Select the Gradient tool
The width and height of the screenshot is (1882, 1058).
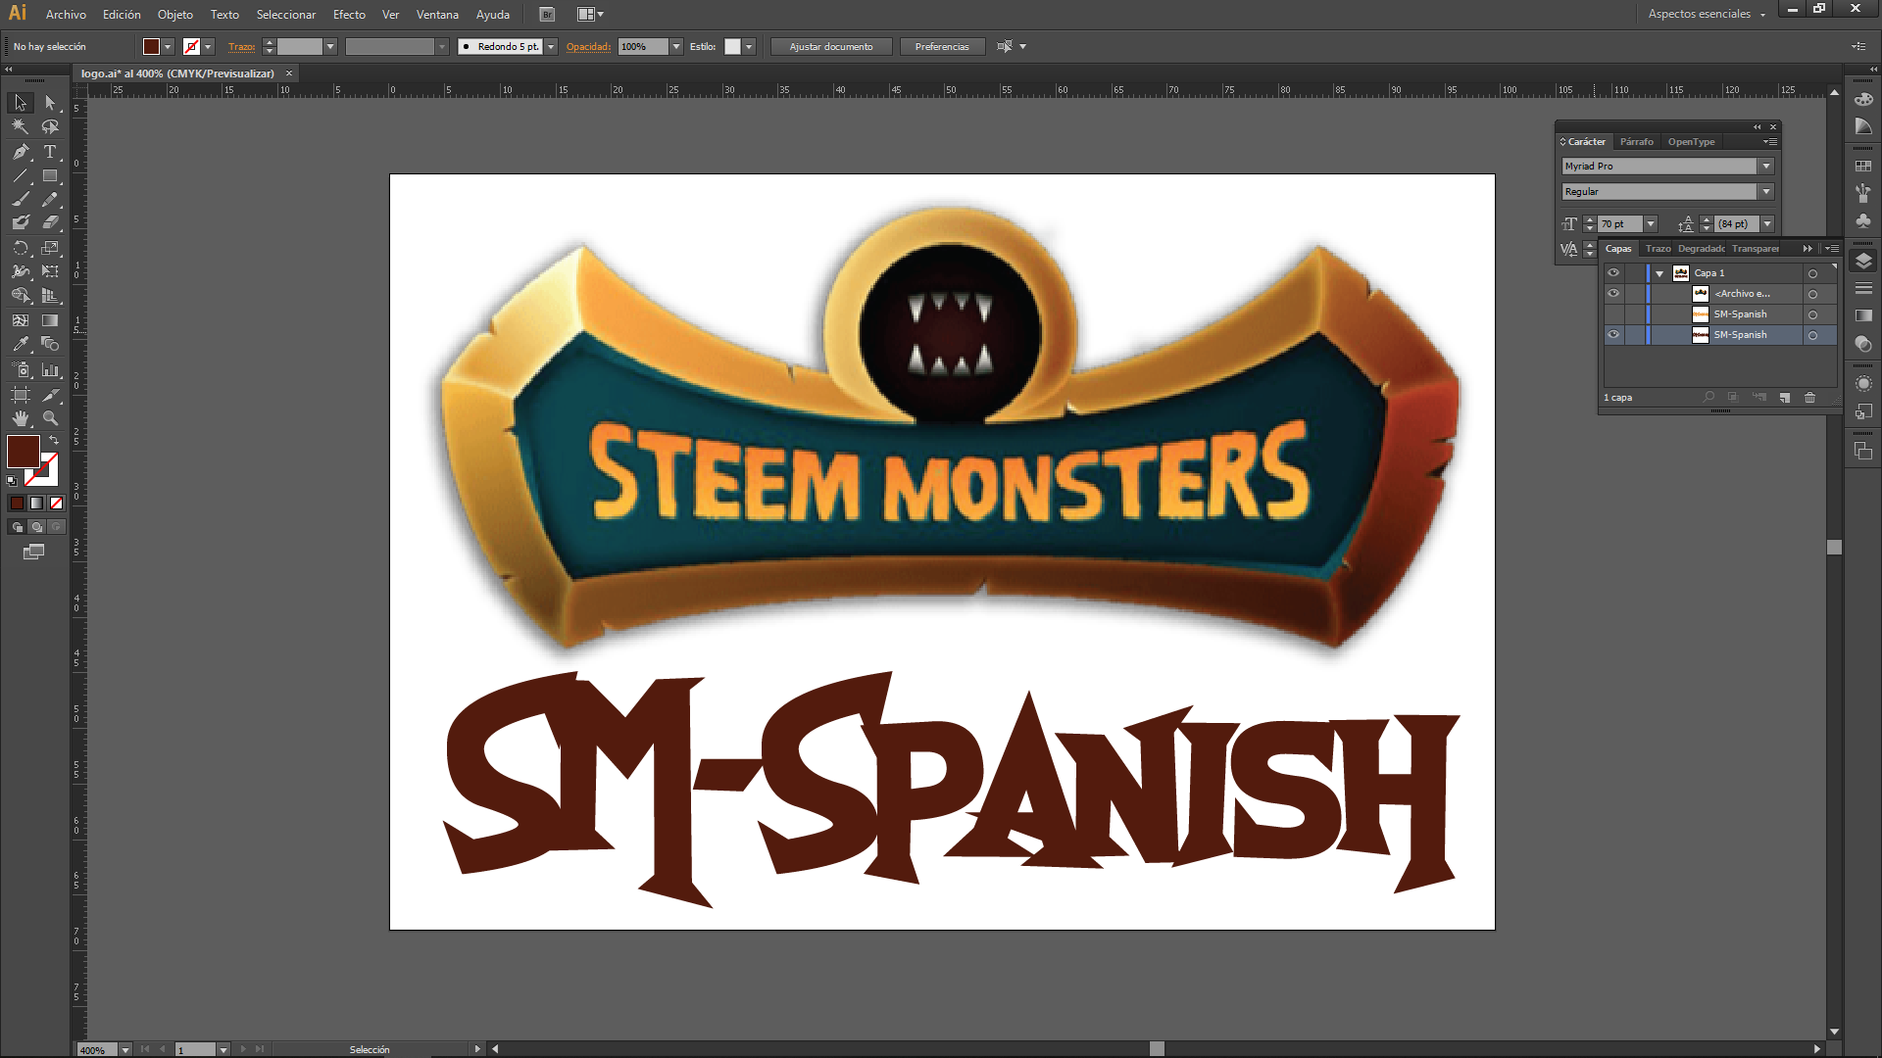coord(50,320)
